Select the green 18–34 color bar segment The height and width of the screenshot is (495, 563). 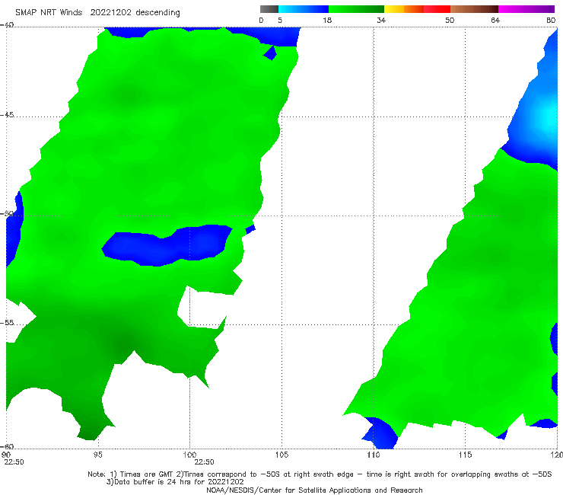coord(356,9)
